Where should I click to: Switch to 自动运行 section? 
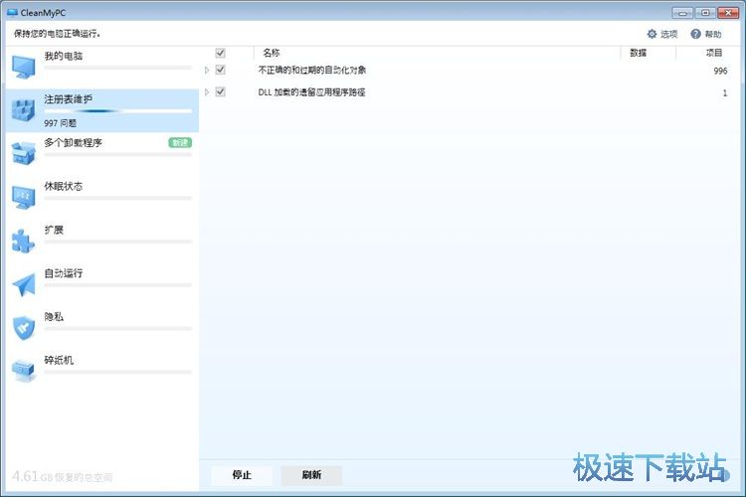[102, 284]
